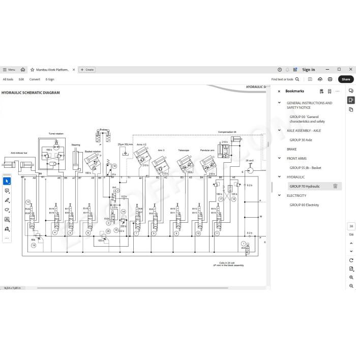Open GENERAL INSTRUCTIONS AND SAFETY NOTICE bookmark
The width and height of the screenshot is (356, 356).
pos(309,105)
